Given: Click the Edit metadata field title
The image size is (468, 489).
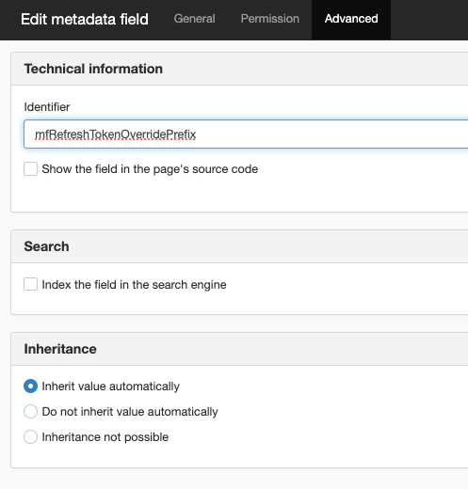Looking at the screenshot, I should pyautogui.click(x=85, y=20).
